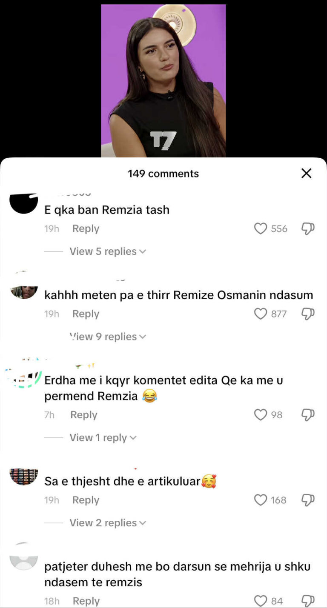This screenshot has width=327, height=608.
Task: Dislike the 'kahhh meten' comment
Action: click(x=308, y=314)
